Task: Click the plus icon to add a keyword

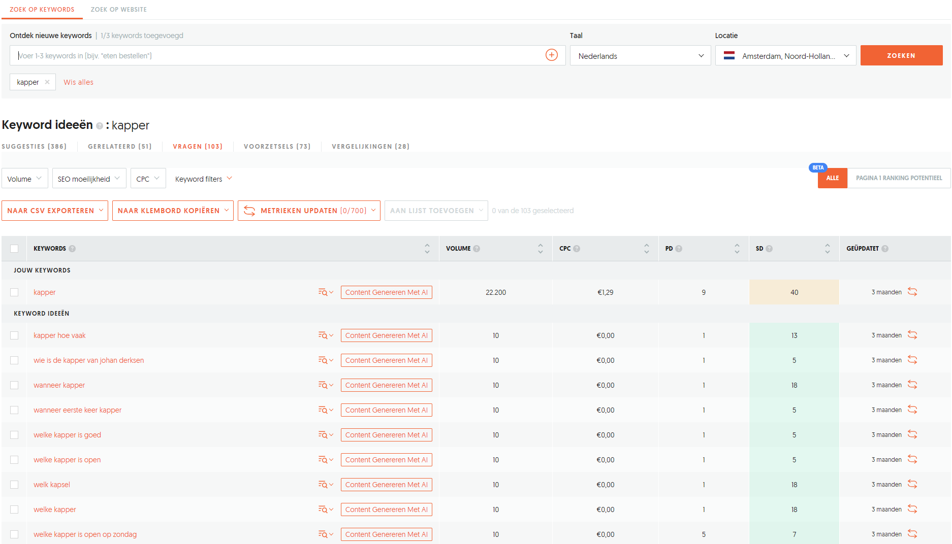Action: click(x=551, y=55)
